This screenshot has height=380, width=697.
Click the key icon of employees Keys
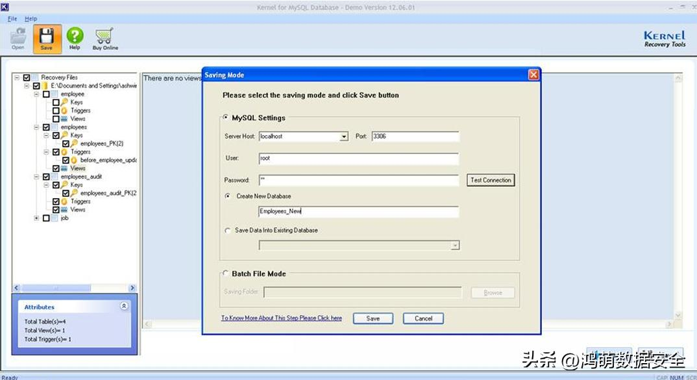tap(64, 135)
